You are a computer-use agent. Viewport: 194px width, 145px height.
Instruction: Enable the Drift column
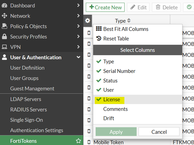coord(108,118)
